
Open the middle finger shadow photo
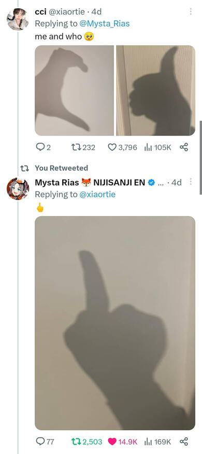pyautogui.click(x=115, y=323)
